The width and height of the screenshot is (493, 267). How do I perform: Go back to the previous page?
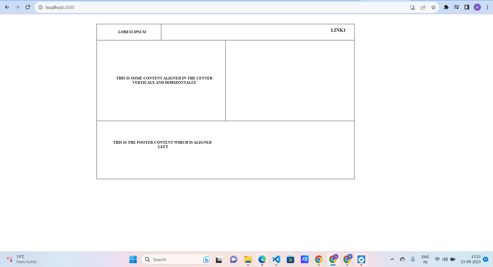click(7, 7)
